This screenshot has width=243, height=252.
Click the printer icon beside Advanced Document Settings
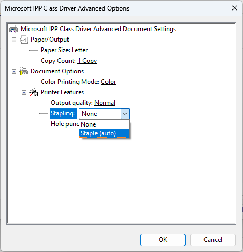(x=14, y=29)
